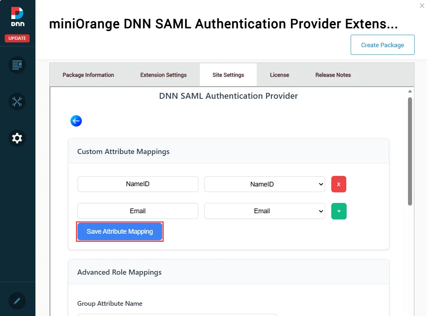Click the Email attribute text field

pos(138,211)
